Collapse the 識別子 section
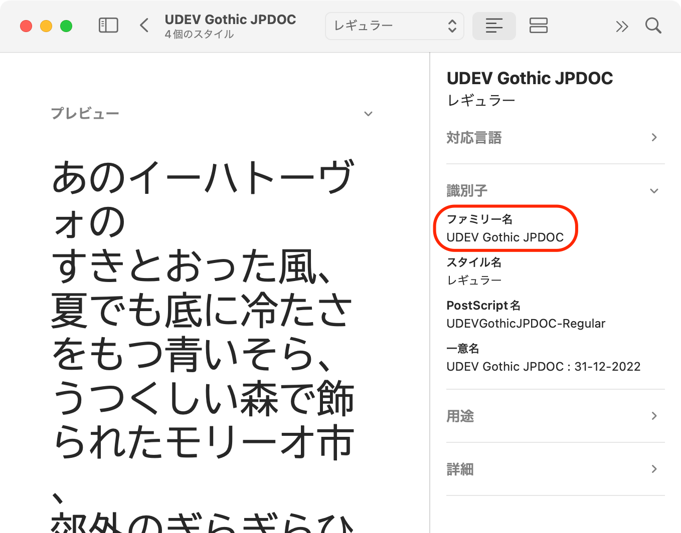The height and width of the screenshot is (533, 681). click(654, 191)
